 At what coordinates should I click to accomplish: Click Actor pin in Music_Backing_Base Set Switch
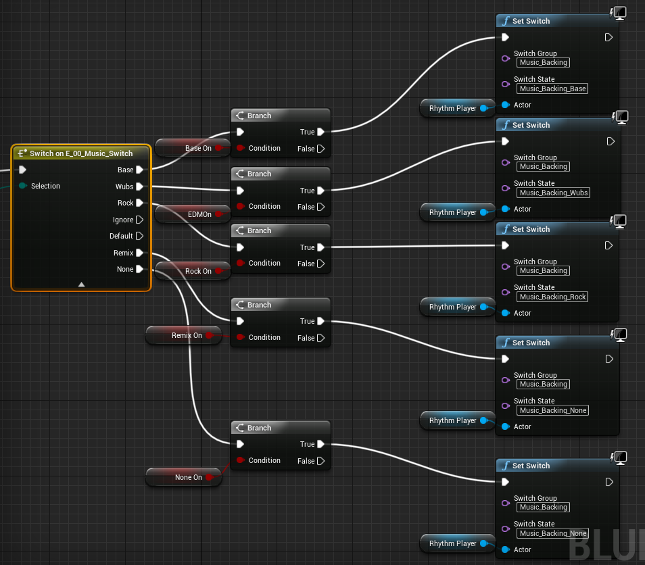[506, 105]
